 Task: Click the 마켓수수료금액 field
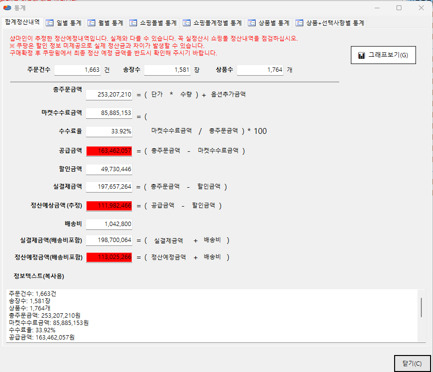click(x=109, y=113)
